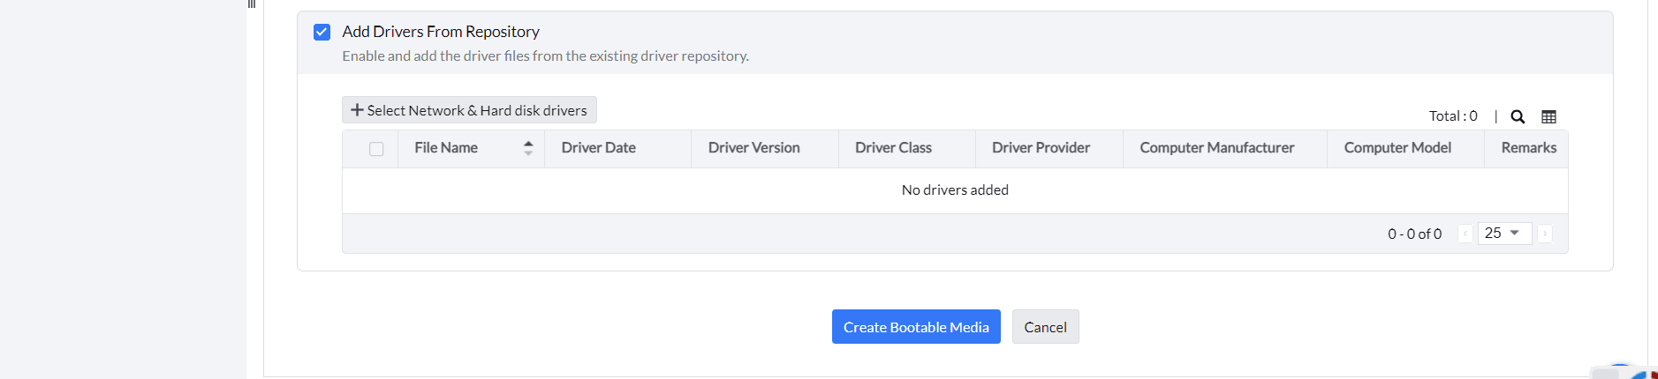Go to next page arrow
Screen dimensions: 1658x379
1545,234
